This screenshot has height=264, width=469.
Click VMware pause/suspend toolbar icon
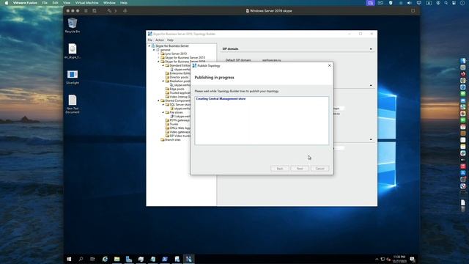(86, 11)
